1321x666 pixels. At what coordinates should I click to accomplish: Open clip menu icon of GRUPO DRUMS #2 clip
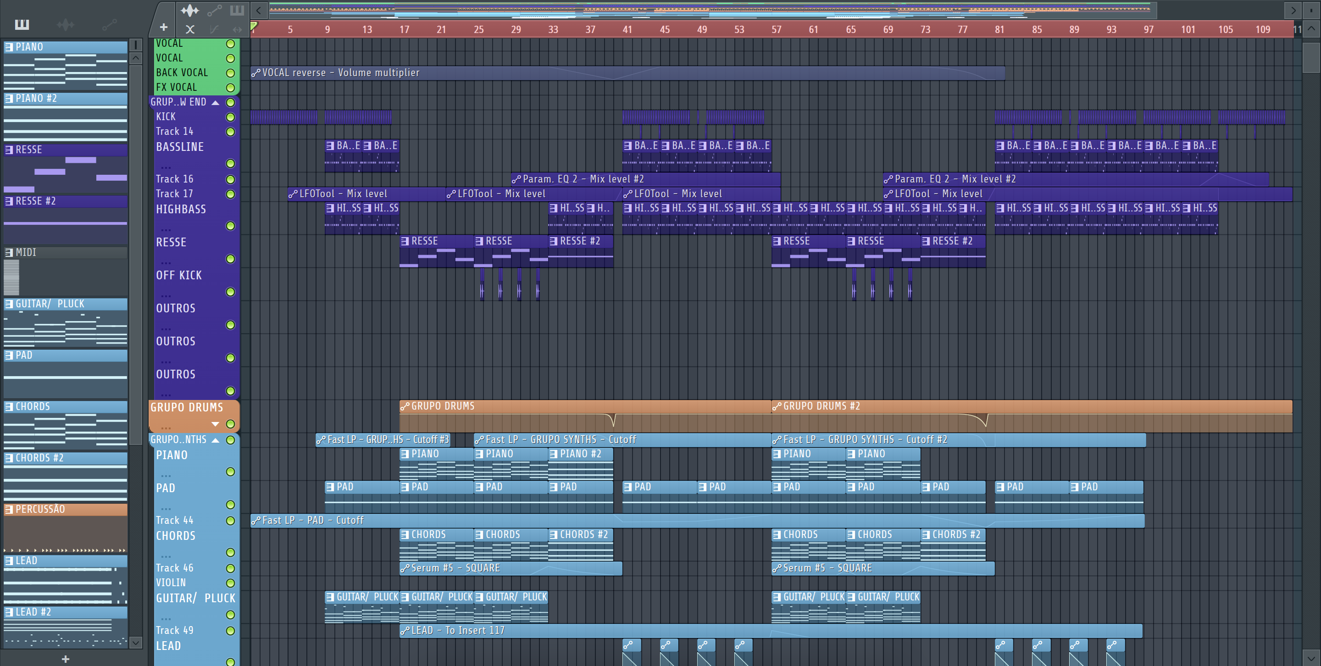(777, 406)
